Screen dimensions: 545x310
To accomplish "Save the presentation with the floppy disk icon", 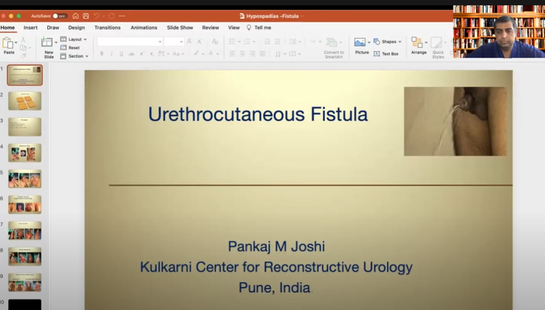I will [x=86, y=16].
